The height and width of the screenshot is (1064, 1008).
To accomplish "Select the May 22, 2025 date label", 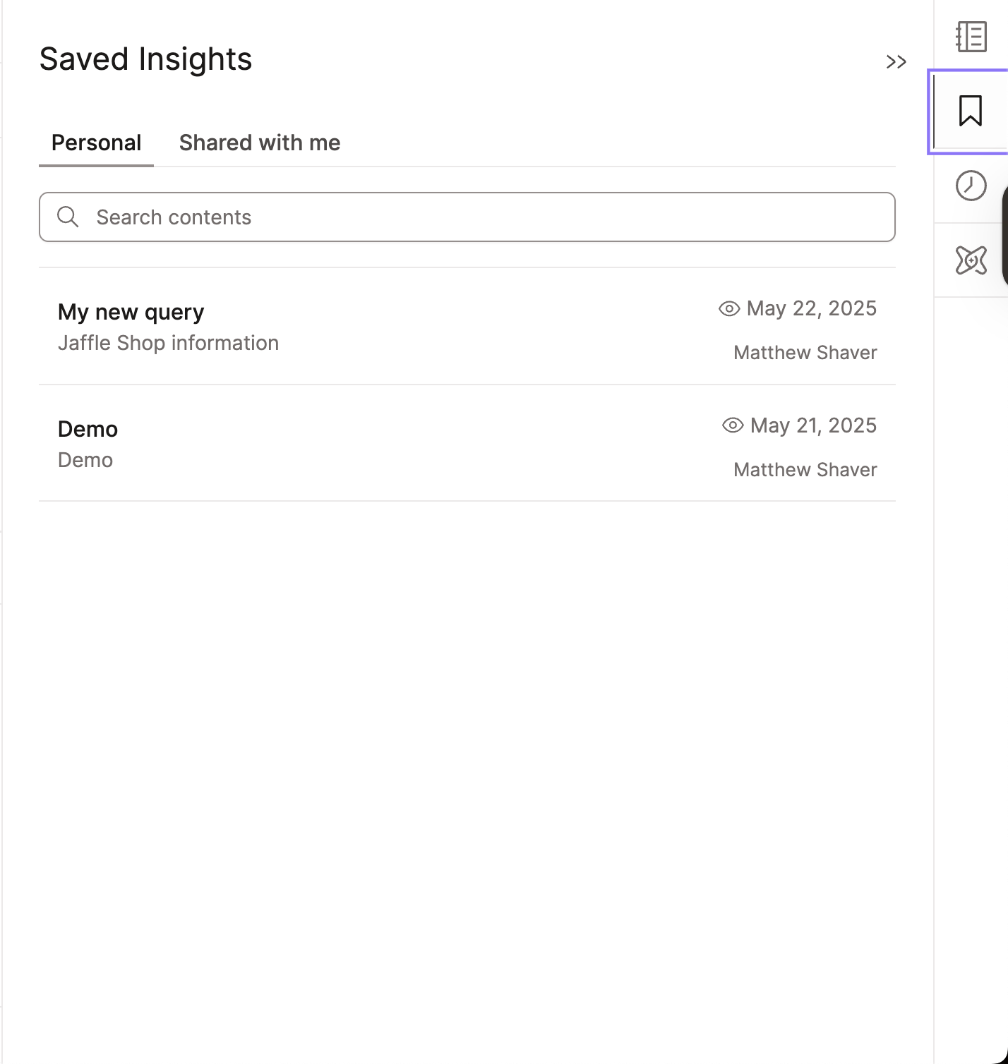I will tap(812, 308).
